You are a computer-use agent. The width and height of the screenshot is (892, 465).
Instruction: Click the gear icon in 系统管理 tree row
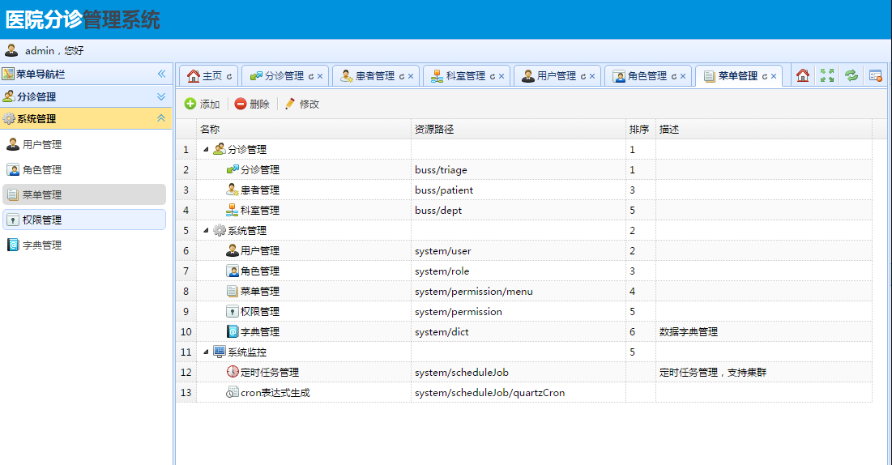pyautogui.click(x=219, y=230)
